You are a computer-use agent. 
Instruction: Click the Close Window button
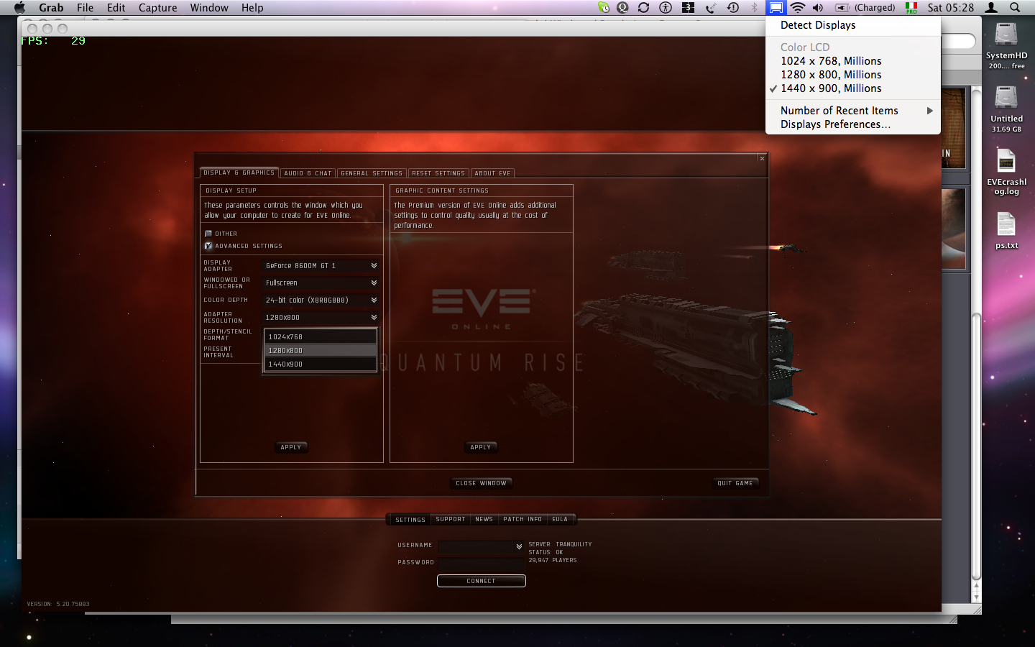[x=481, y=483]
